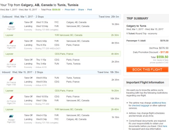
Task: Click the Book This Flight button
Action: tap(147, 70)
